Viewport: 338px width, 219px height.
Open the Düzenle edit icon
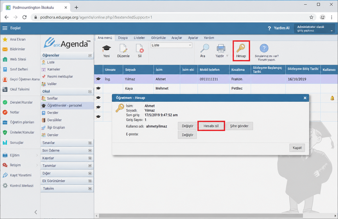pos(123,49)
